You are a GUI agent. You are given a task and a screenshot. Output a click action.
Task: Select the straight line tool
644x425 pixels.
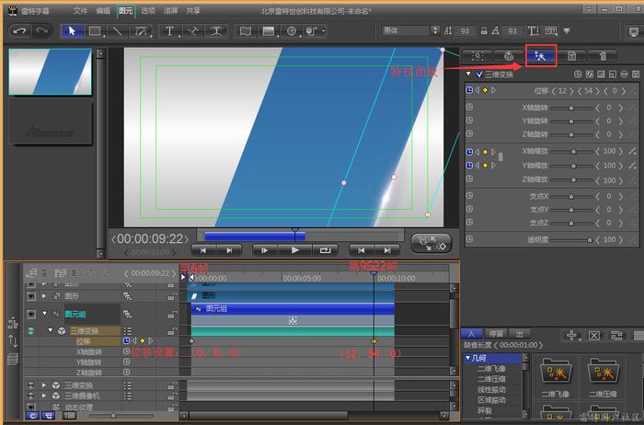118,31
